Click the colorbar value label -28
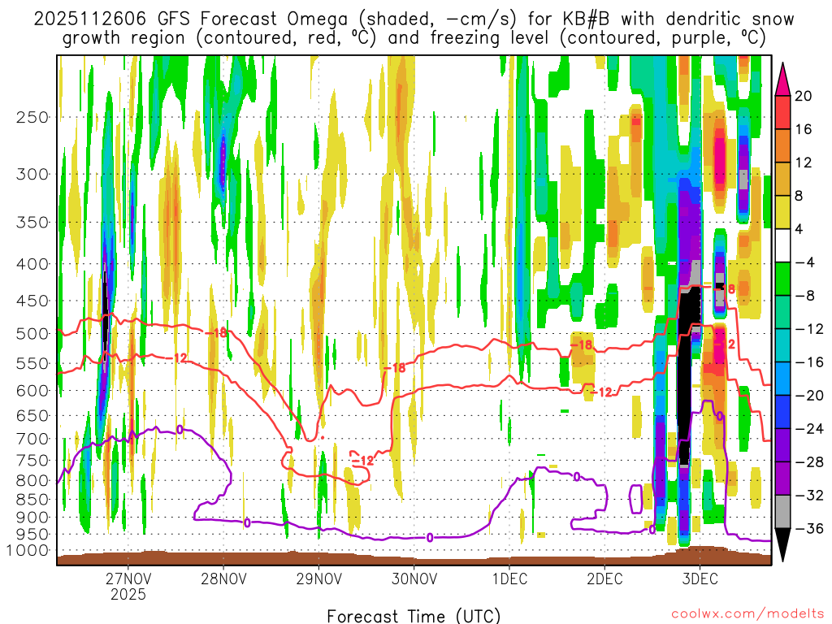 [809, 462]
